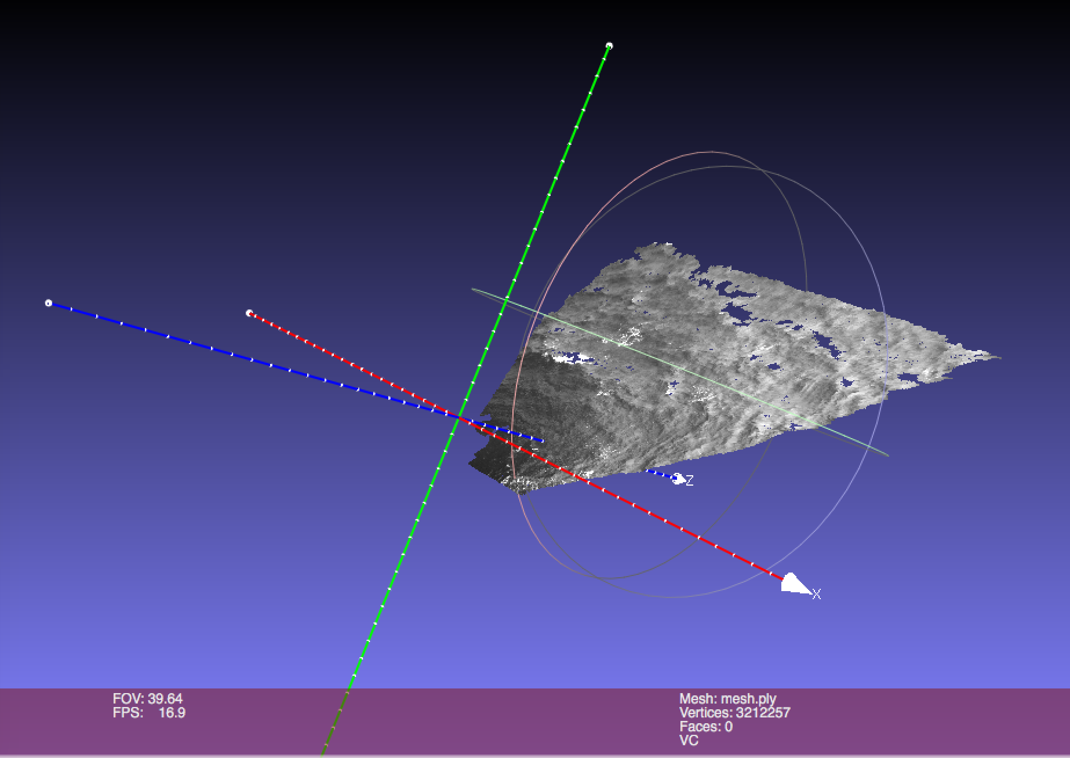Click the Faces: 0 info text
Image resolution: width=1070 pixels, height=758 pixels.
point(705,727)
